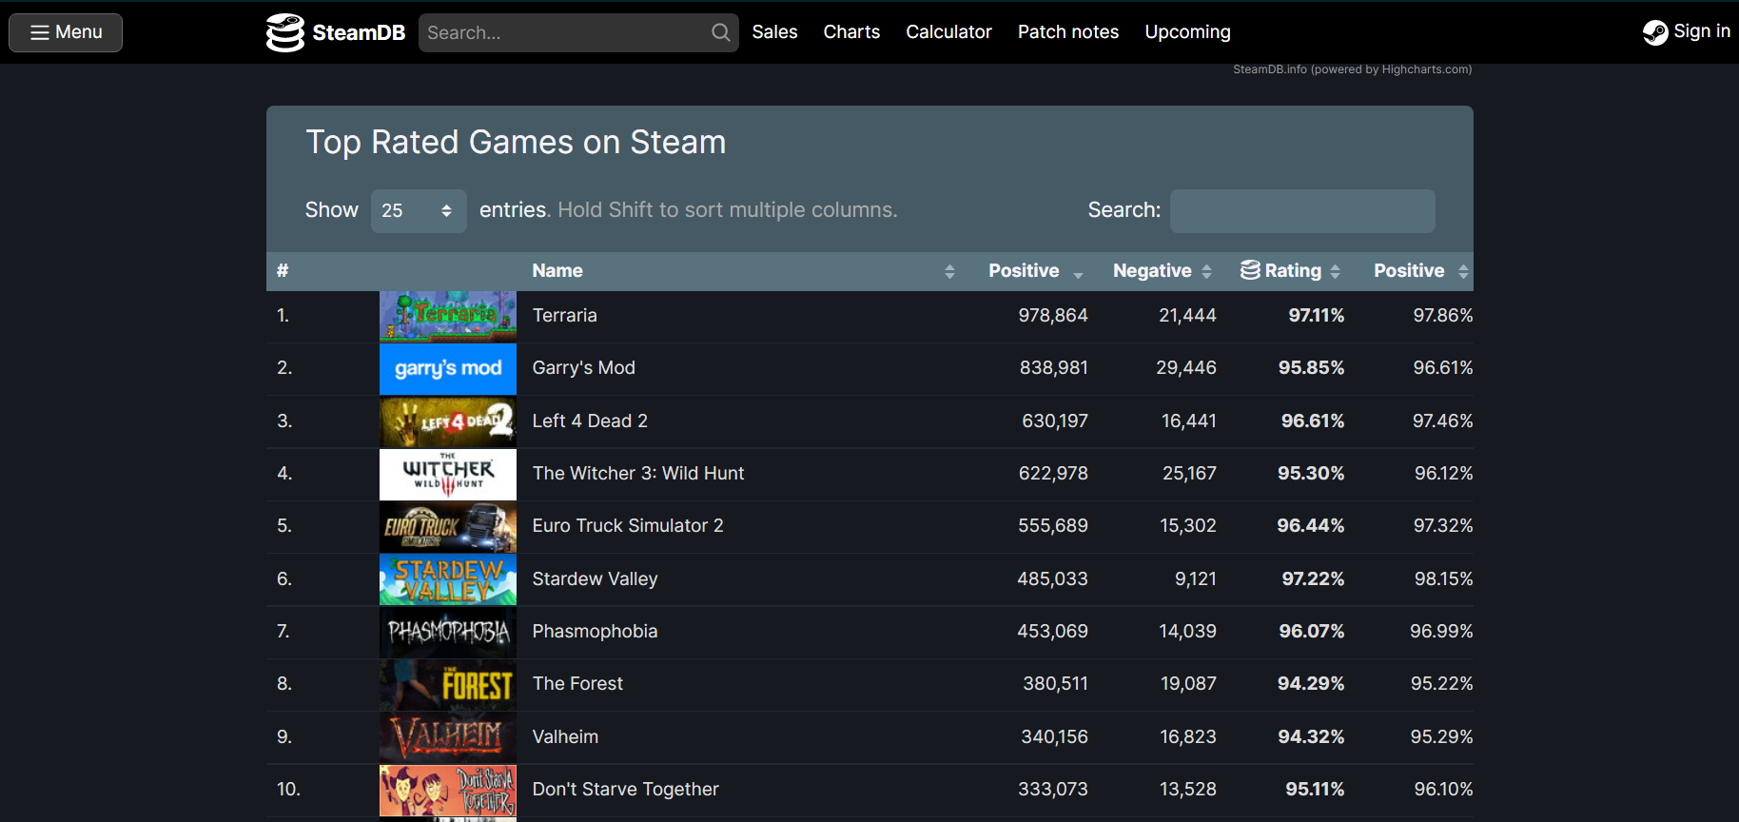Click Garry's Mod 29,446 negative count

point(1186,367)
